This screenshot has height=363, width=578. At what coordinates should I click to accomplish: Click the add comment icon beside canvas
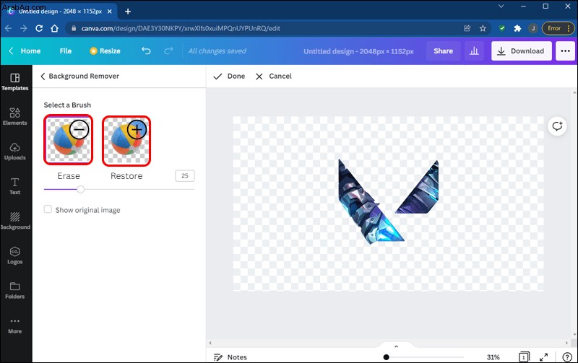point(557,126)
